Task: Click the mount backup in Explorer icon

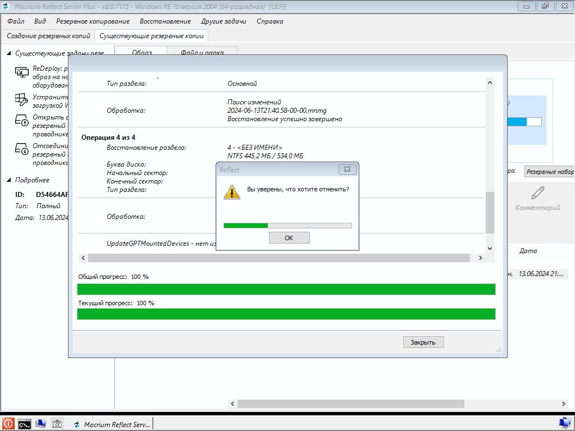Action: [x=21, y=120]
